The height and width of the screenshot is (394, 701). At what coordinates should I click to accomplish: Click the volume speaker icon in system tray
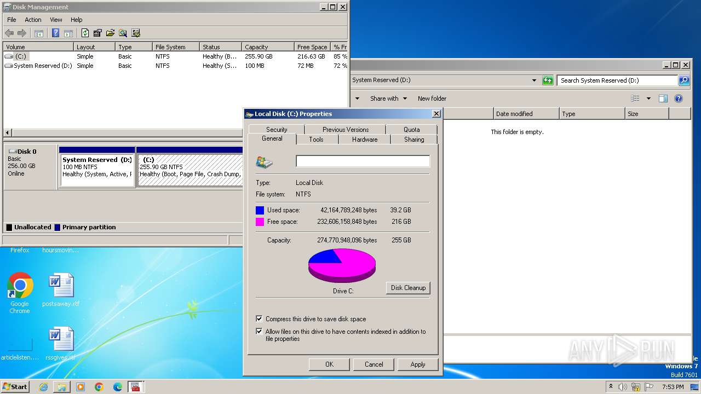623,387
